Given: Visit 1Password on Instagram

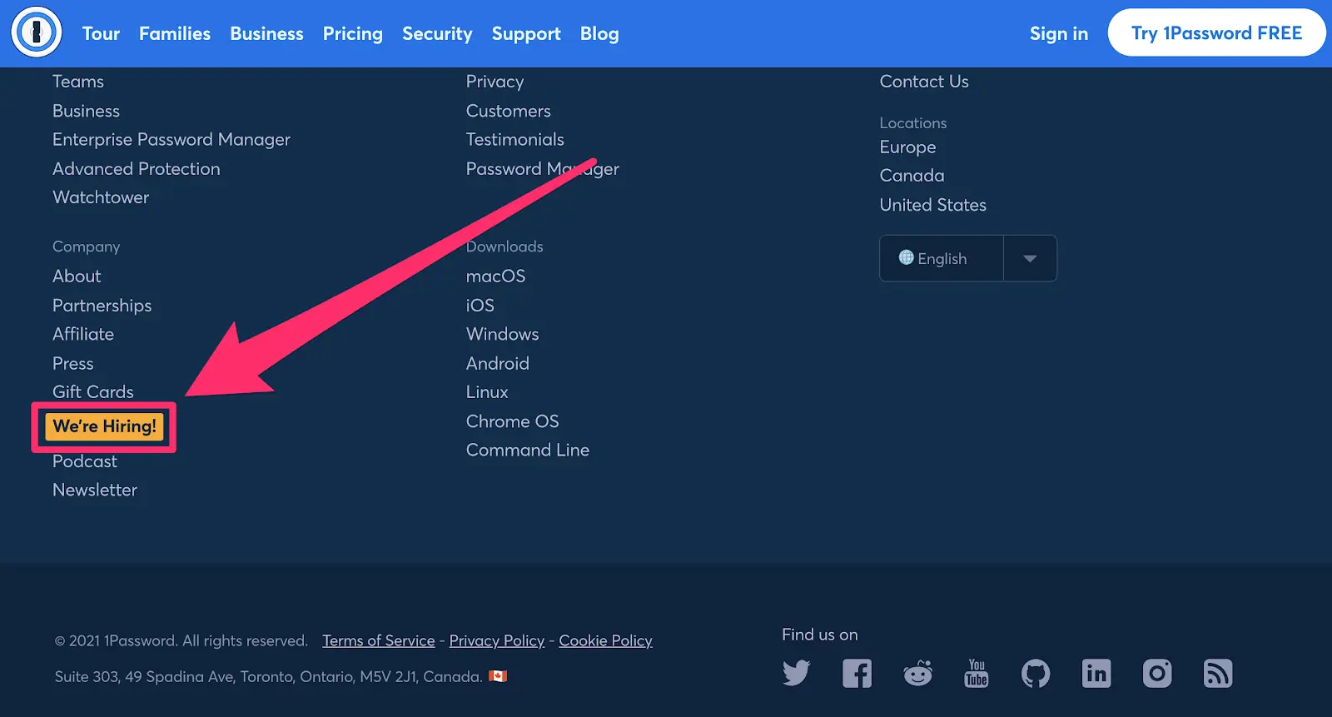Looking at the screenshot, I should coord(1157,673).
